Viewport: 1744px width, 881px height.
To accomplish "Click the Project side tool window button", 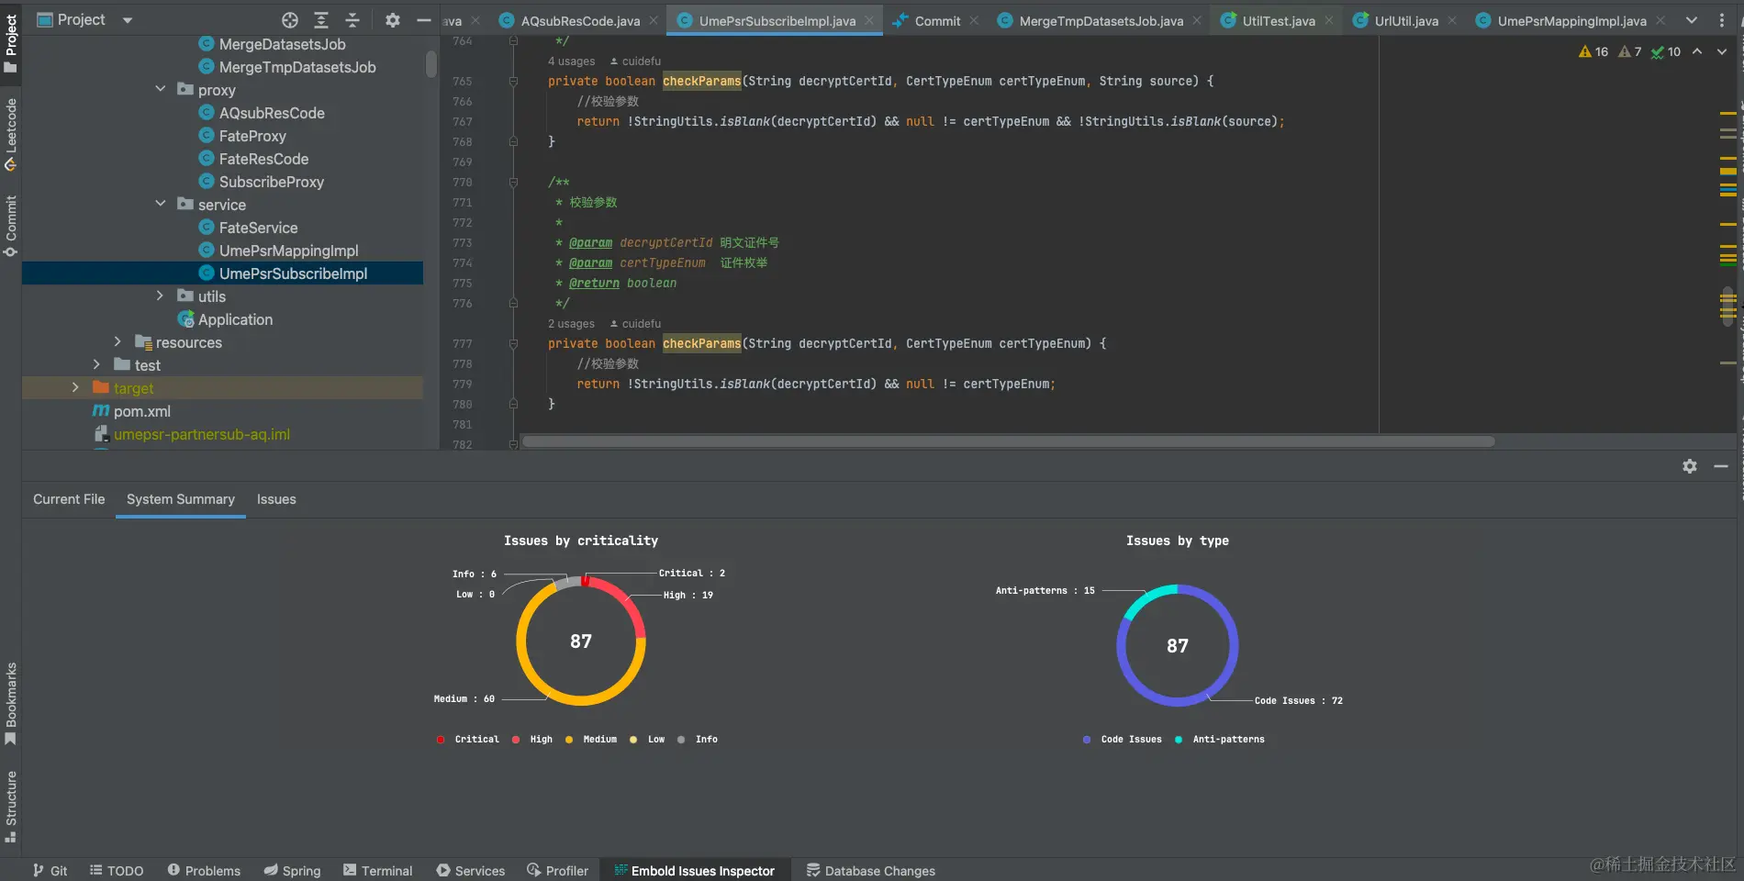I will [x=11, y=43].
